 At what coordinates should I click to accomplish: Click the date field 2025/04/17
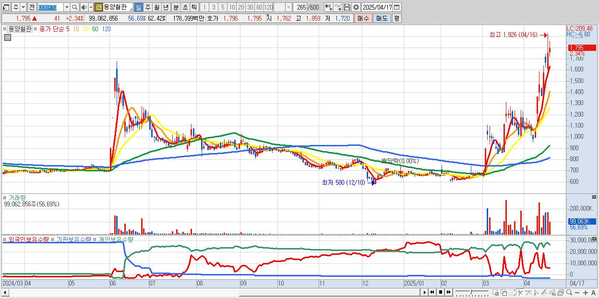pyautogui.click(x=377, y=7)
